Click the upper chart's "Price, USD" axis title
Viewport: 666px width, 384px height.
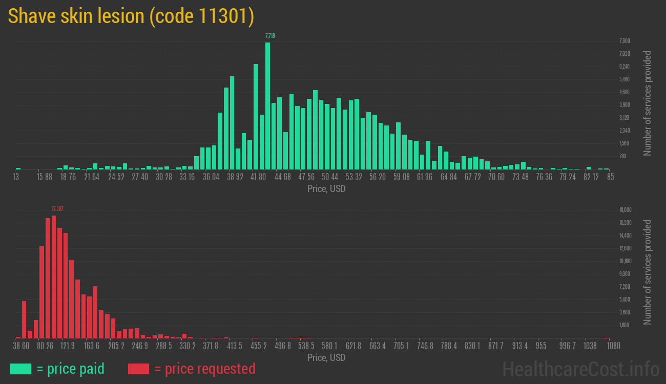[326, 189]
